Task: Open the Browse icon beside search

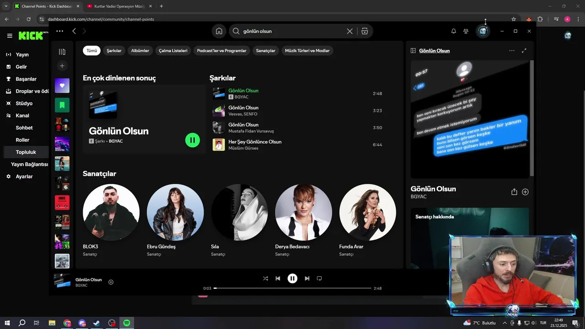Action: tap(364, 31)
